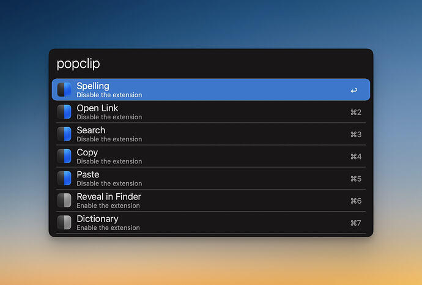The image size is (422, 285).
Task: Click the Copy extension icon
Action: coord(64,156)
